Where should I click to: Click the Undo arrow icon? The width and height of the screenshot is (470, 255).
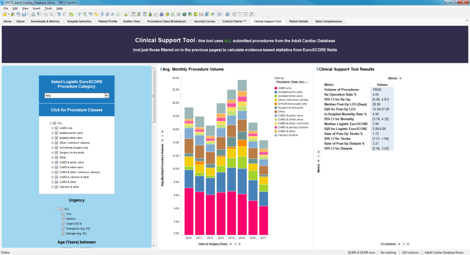click(58, 14)
